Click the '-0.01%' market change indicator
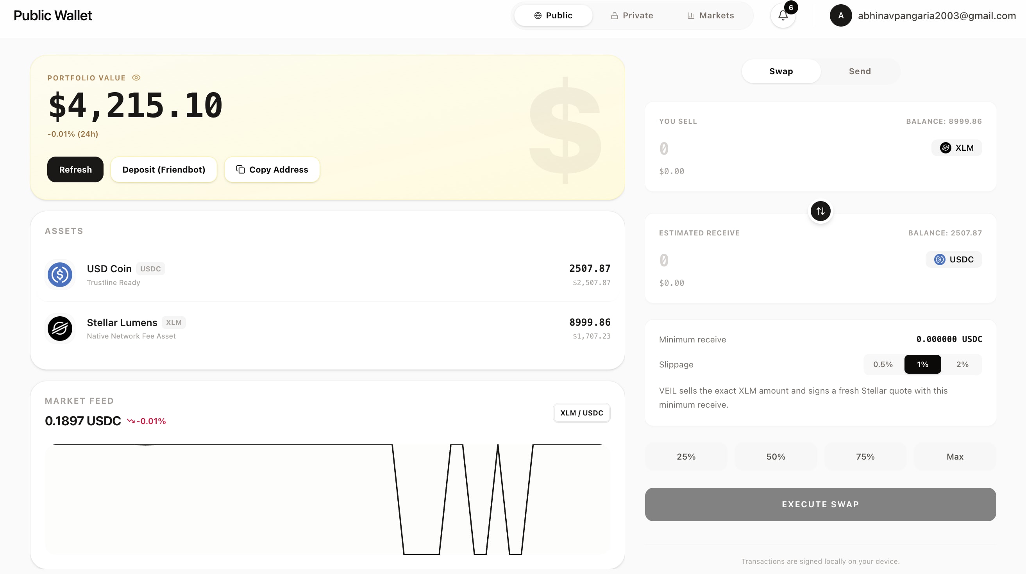Image resolution: width=1026 pixels, height=574 pixels. (147, 421)
